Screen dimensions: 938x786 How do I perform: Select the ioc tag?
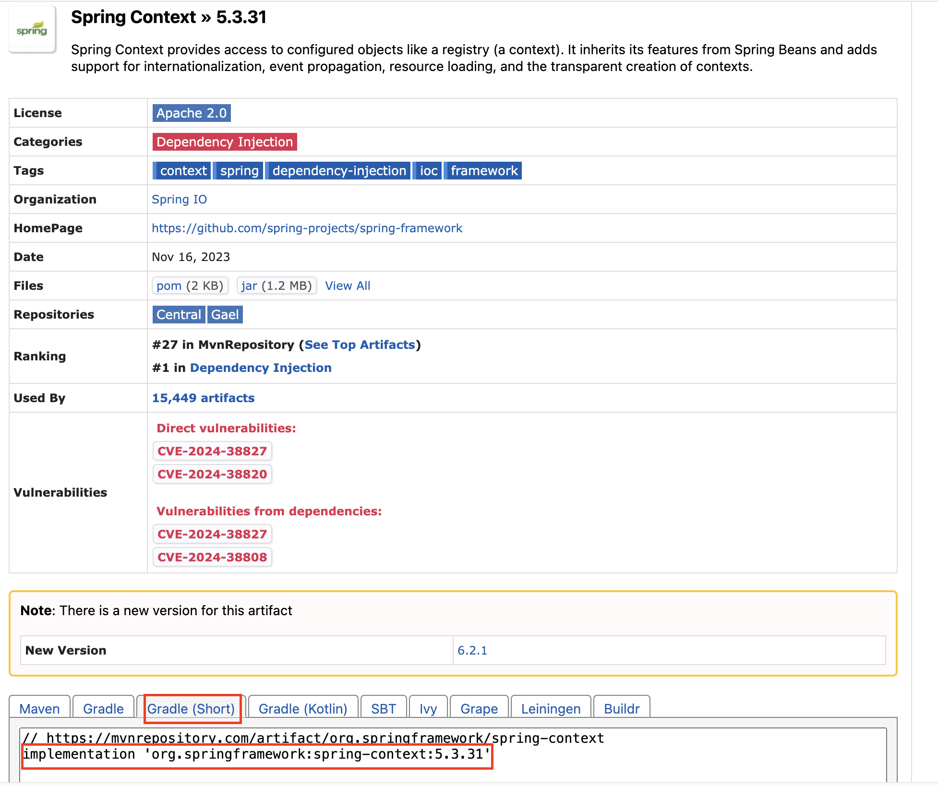coord(428,171)
